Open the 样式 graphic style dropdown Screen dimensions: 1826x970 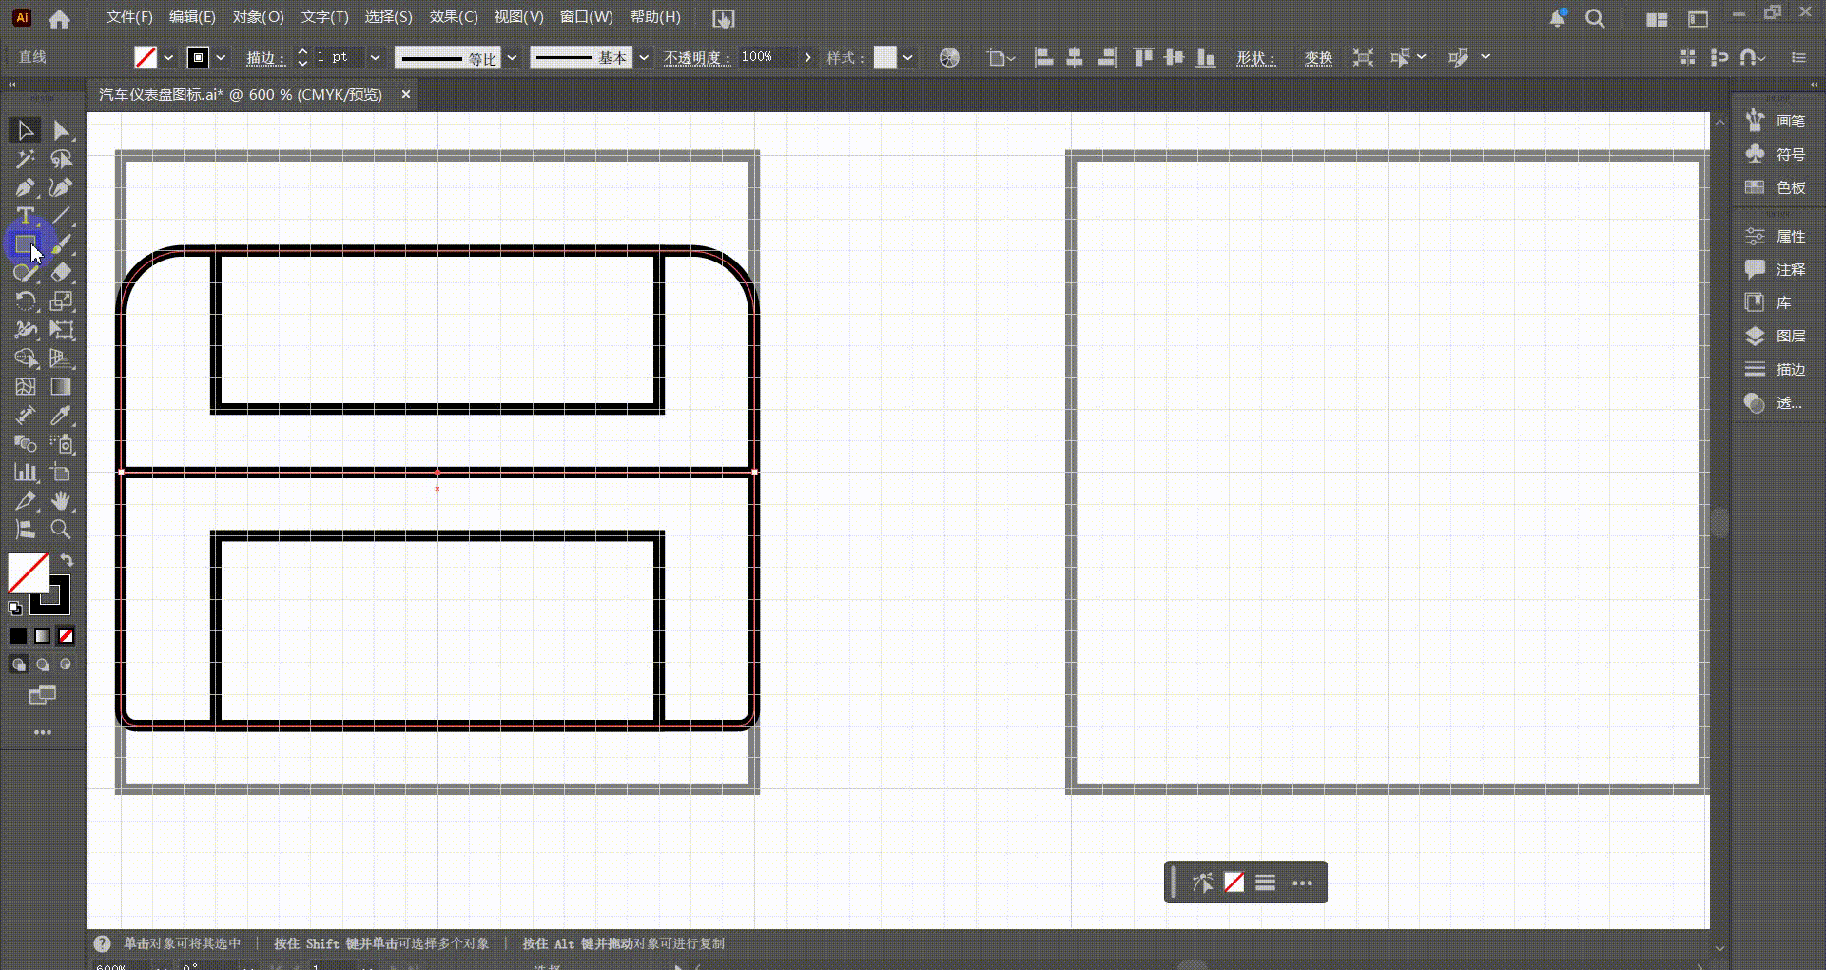908,58
